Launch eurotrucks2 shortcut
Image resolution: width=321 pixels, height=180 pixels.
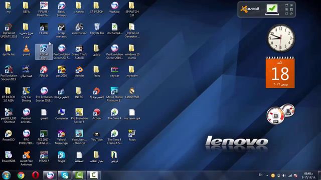pos(79,29)
